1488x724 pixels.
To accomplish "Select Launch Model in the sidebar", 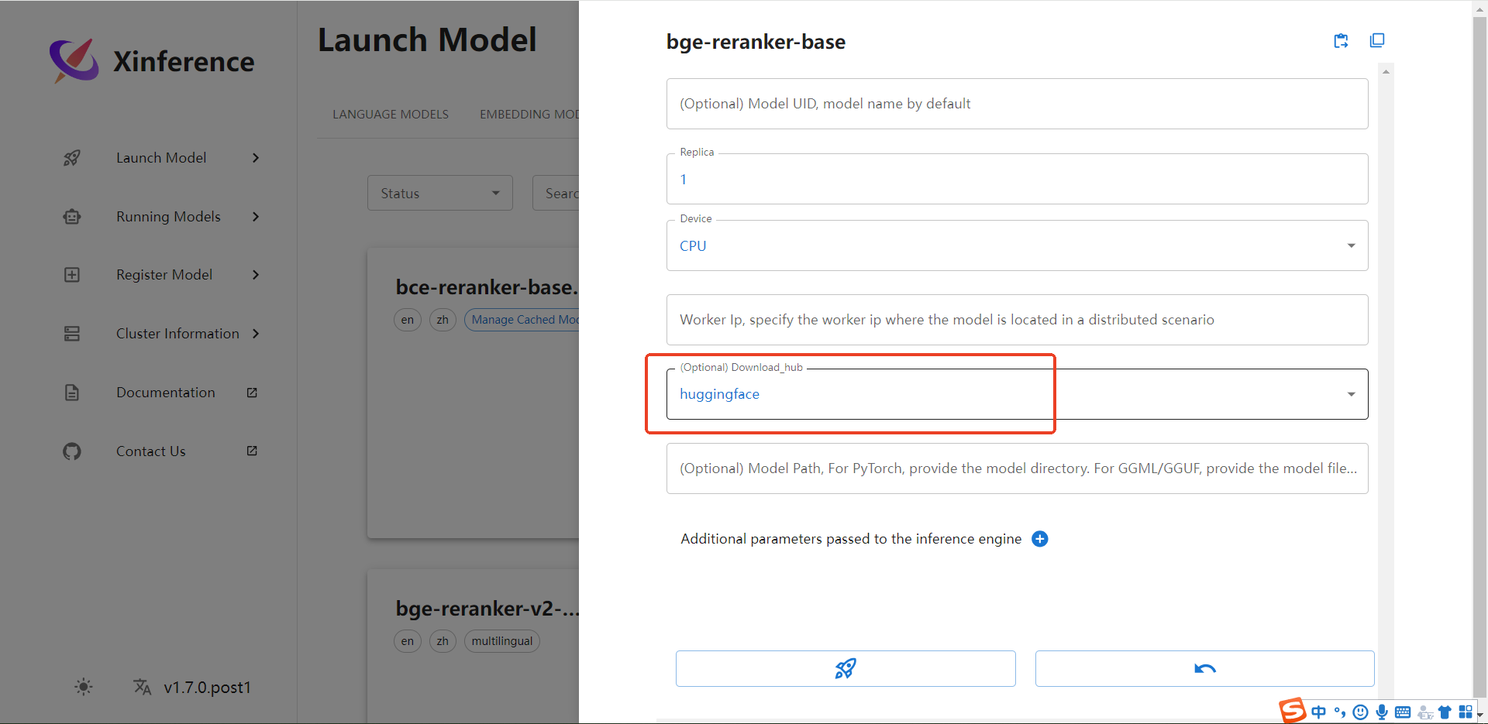I will (161, 158).
